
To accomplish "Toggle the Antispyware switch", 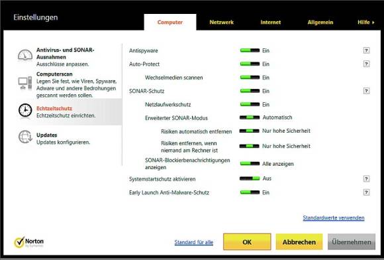I will pos(250,50).
